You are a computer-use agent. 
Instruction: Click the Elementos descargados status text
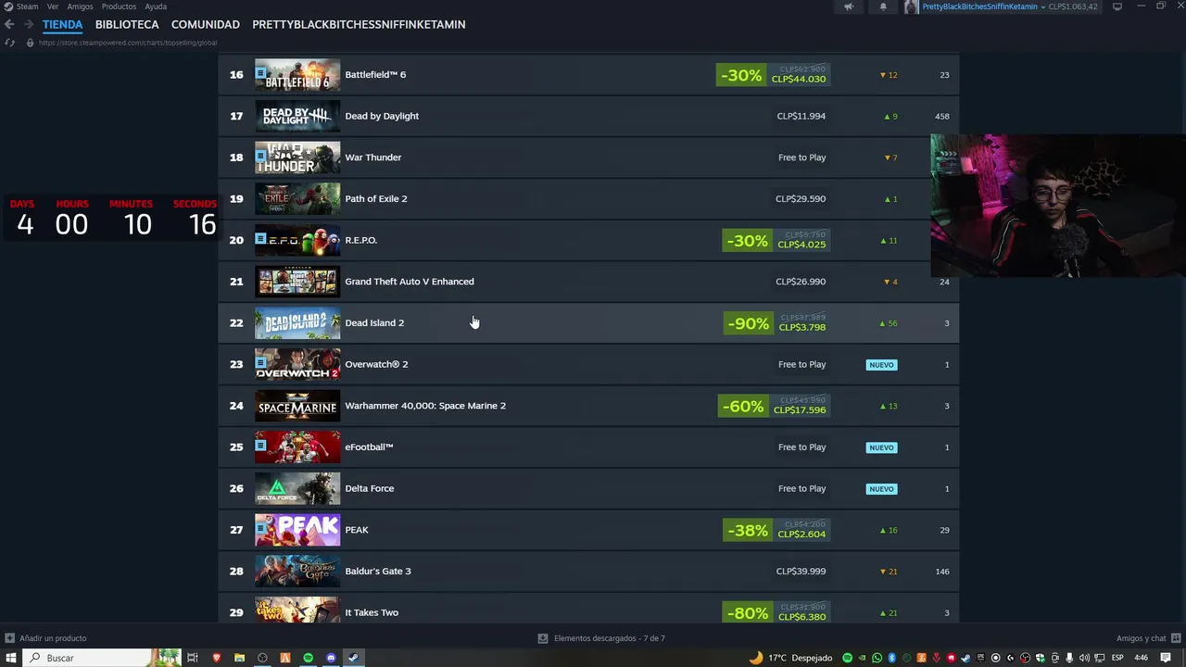pos(609,638)
